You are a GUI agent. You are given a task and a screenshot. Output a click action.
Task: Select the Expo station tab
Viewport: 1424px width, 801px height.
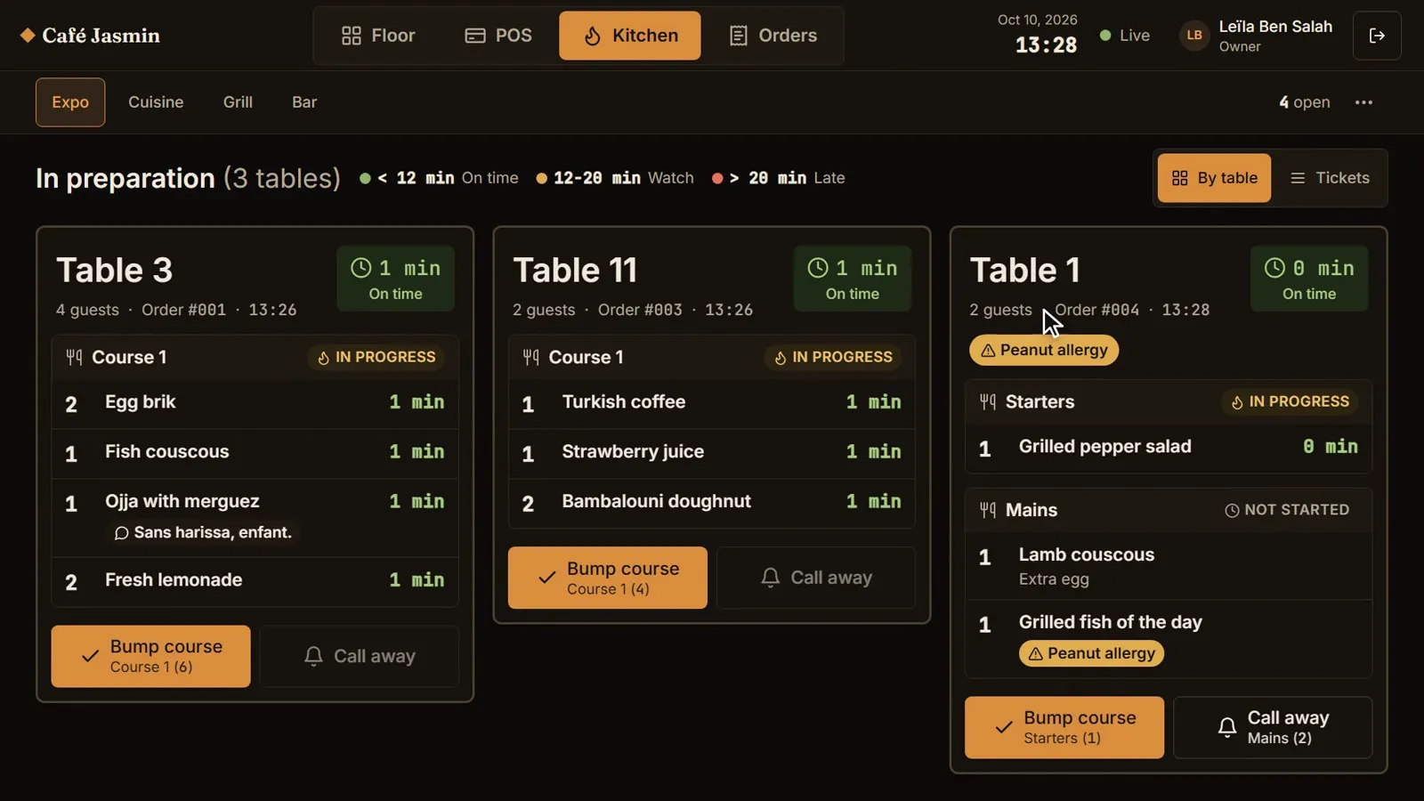[x=70, y=102]
